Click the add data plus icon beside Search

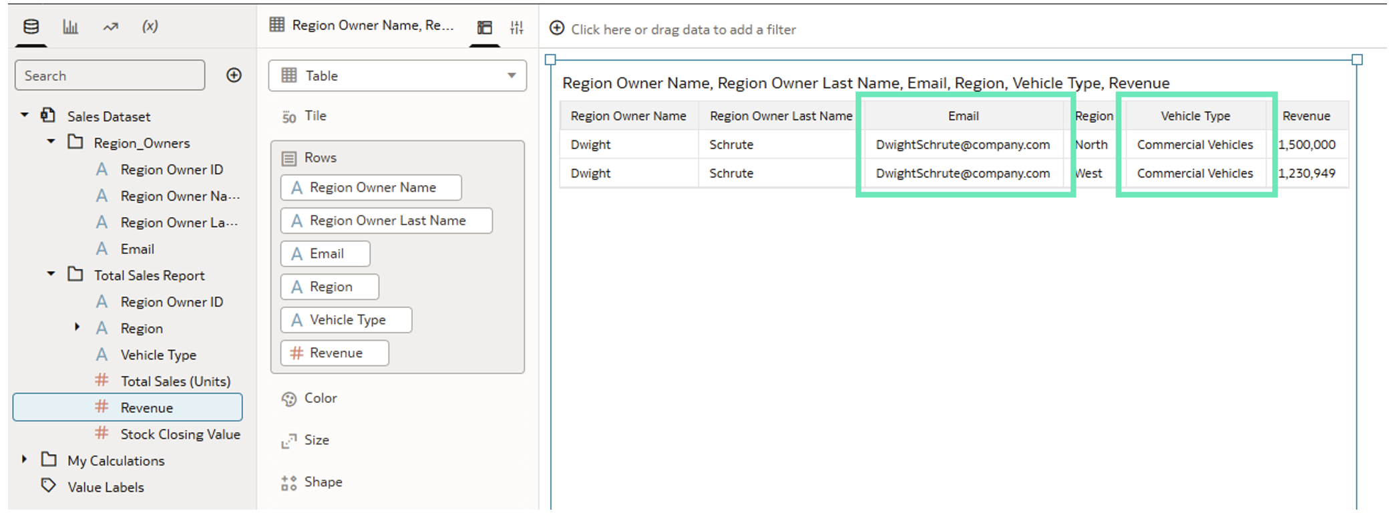(x=234, y=75)
